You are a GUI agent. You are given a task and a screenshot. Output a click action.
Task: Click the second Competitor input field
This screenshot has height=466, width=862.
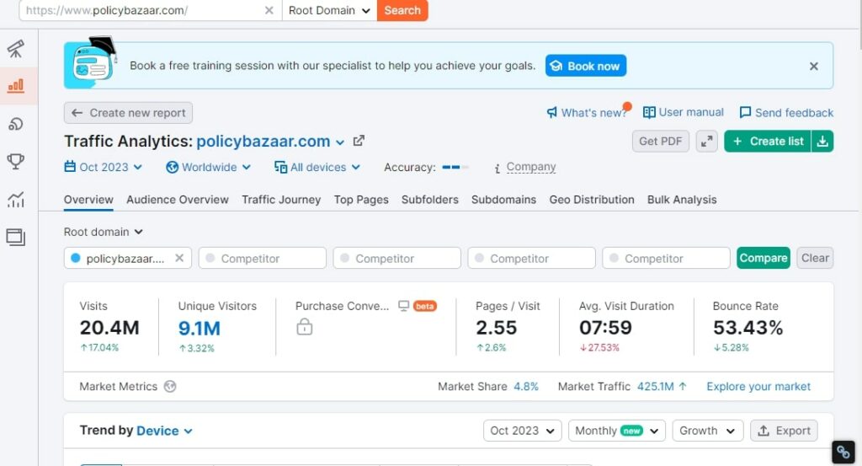click(397, 258)
